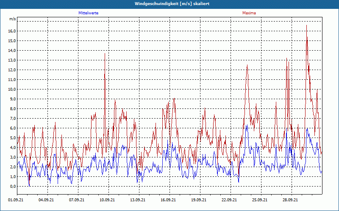The image size is (339, 211).
Task: Select the 13,0 y-axis value
Action: [x=12, y=60]
